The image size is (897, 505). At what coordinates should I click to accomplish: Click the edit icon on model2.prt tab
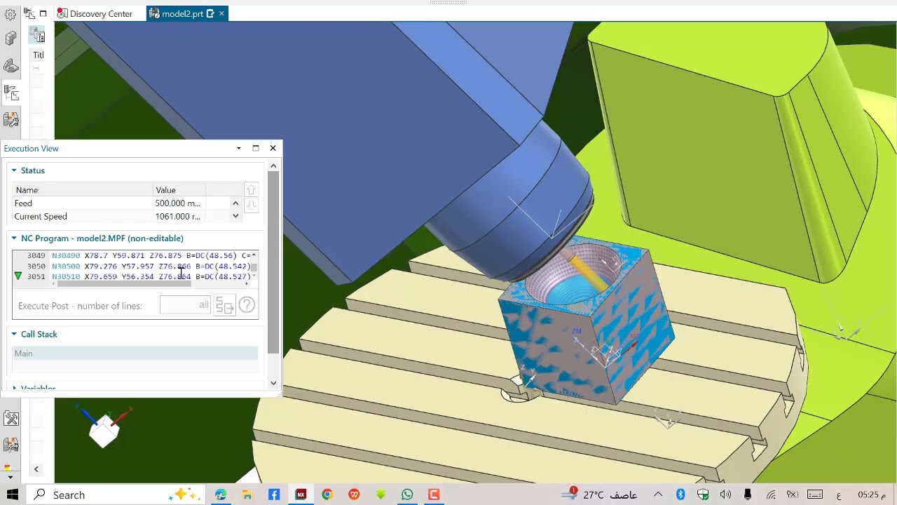point(210,13)
